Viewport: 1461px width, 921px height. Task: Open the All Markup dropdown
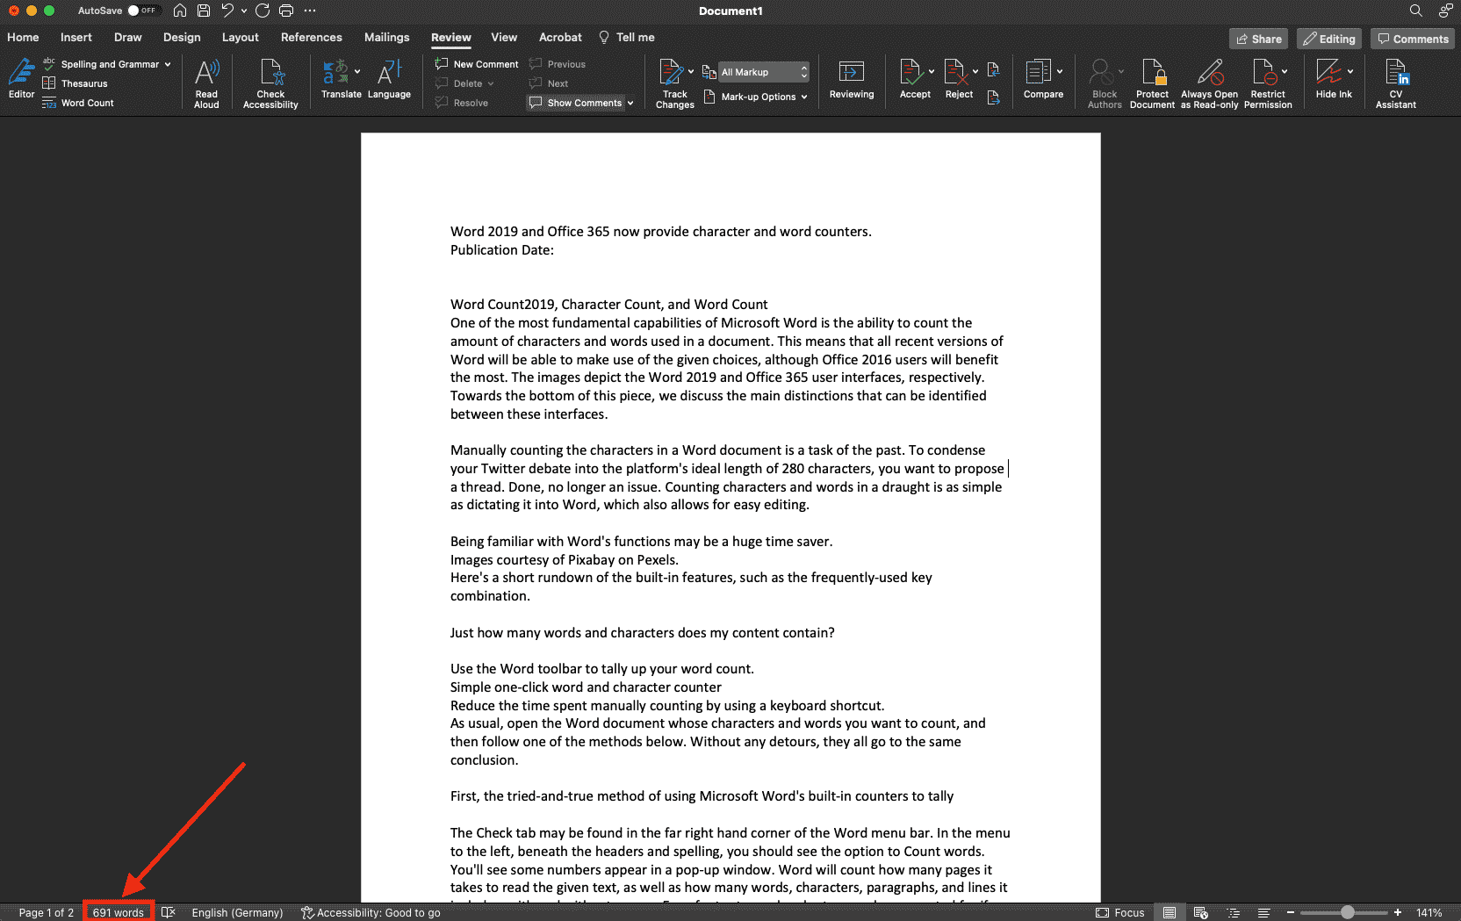(762, 72)
